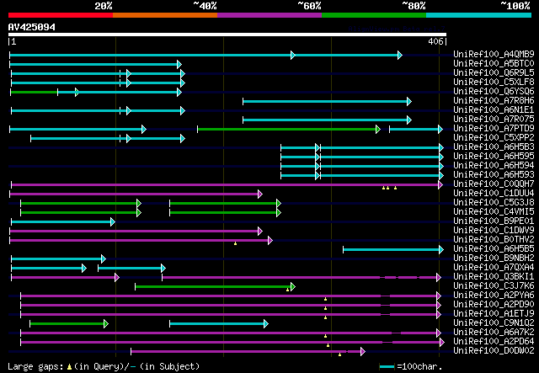Click the green alignment bar in the A7PTD9 row
The width and height of the screenshot is (539, 373).
289,130
